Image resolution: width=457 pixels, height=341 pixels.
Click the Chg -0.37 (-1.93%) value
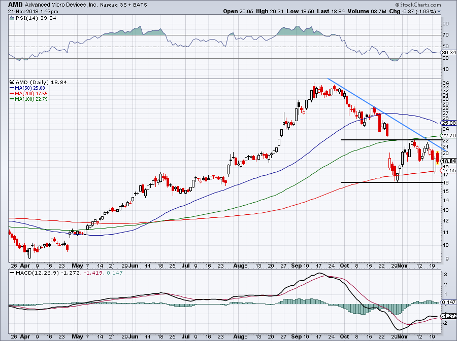pyautogui.click(x=413, y=11)
